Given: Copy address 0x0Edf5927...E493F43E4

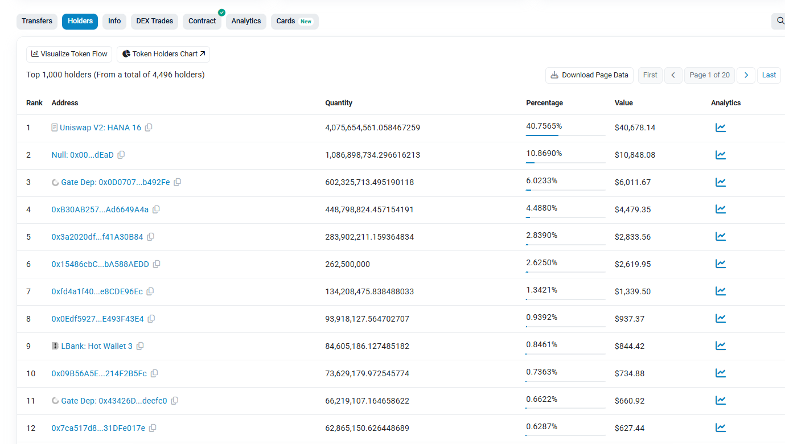Looking at the screenshot, I should (x=151, y=319).
